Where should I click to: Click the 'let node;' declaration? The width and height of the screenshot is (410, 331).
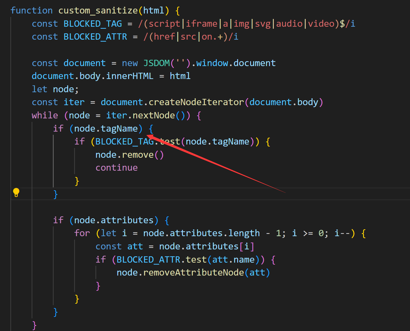tap(55, 89)
